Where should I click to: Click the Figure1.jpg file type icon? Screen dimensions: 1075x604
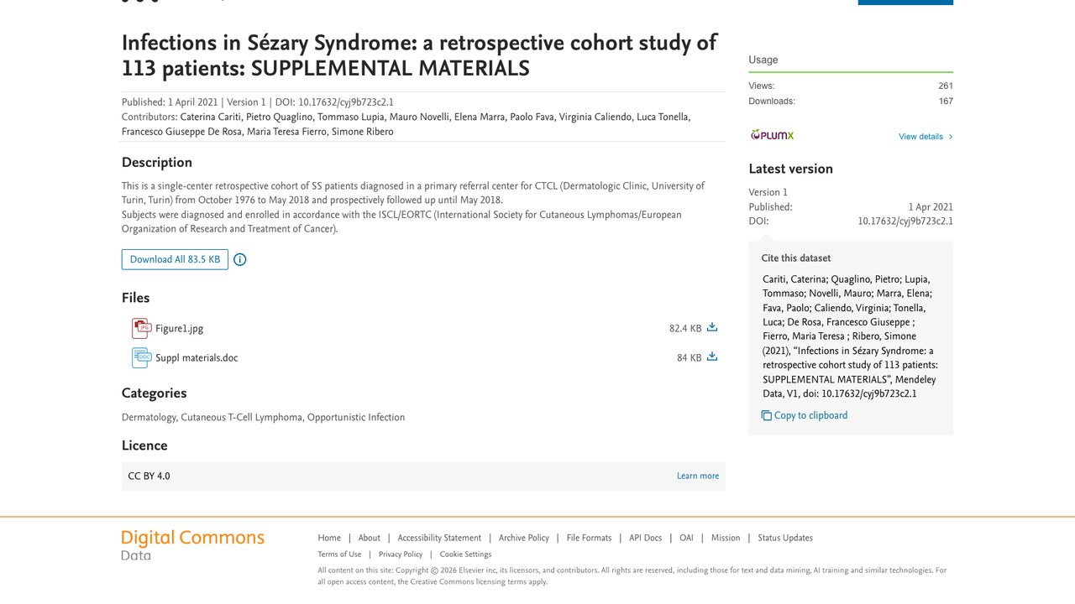click(x=141, y=328)
